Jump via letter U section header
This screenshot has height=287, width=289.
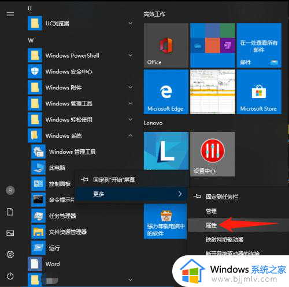click(29, 8)
